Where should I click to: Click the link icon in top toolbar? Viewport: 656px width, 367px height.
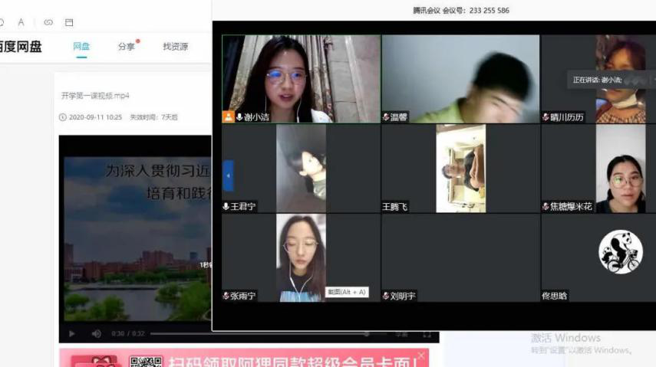(x=48, y=22)
